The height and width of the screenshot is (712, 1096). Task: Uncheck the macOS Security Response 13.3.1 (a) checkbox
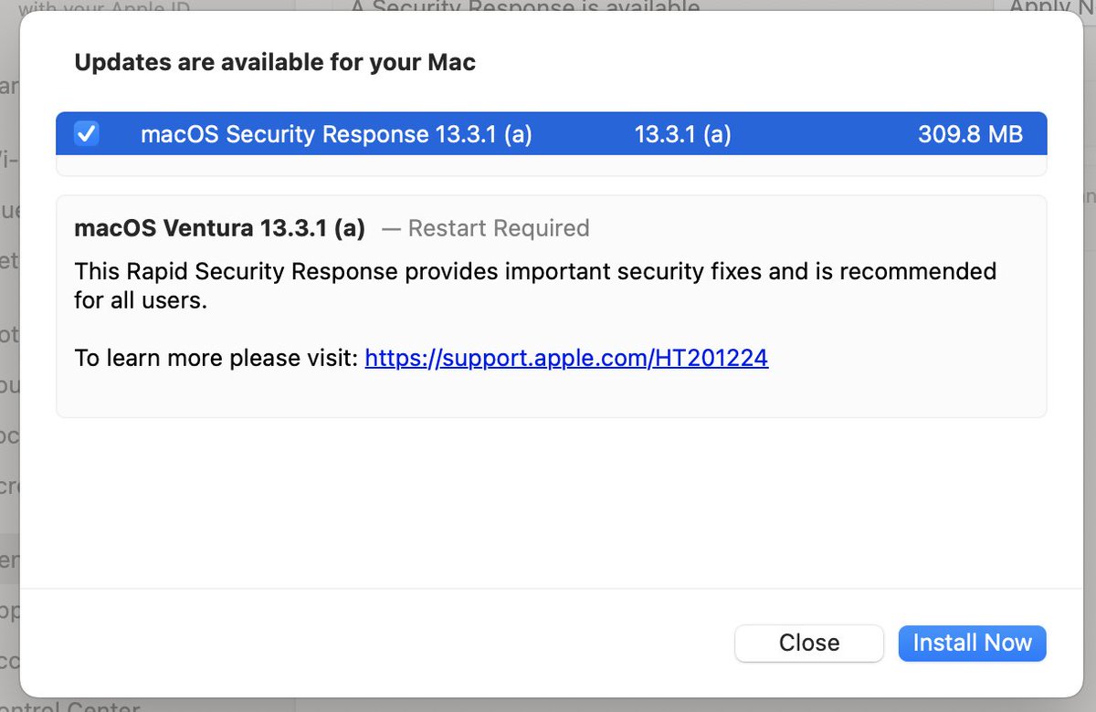[x=87, y=134]
